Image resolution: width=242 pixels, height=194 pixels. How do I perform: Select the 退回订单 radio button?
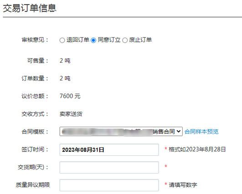point(62,40)
